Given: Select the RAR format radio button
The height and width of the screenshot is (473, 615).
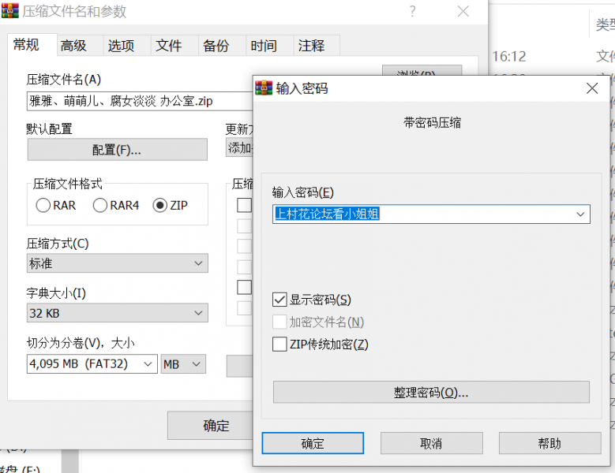Looking at the screenshot, I should pyautogui.click(x=43, y=206).
